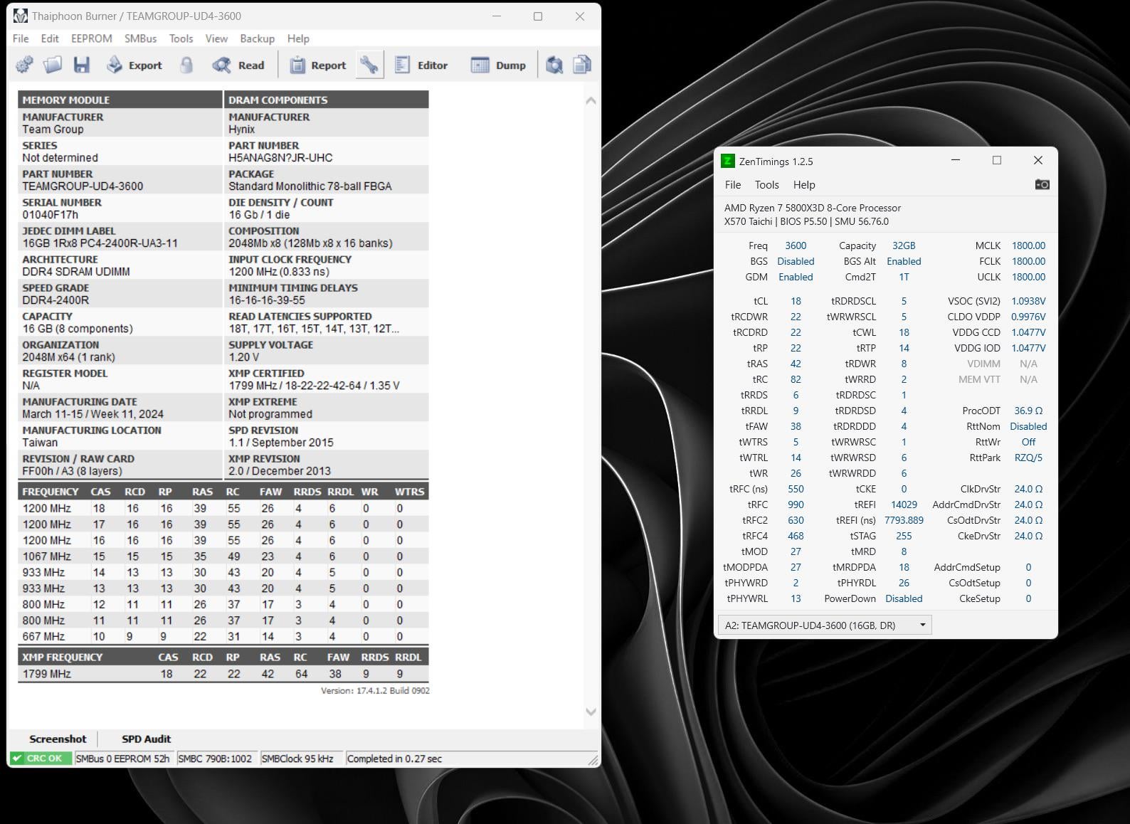Close the ZenTimings window
This screenshot has height=824, width=1130.
(x=1038, y=161)
